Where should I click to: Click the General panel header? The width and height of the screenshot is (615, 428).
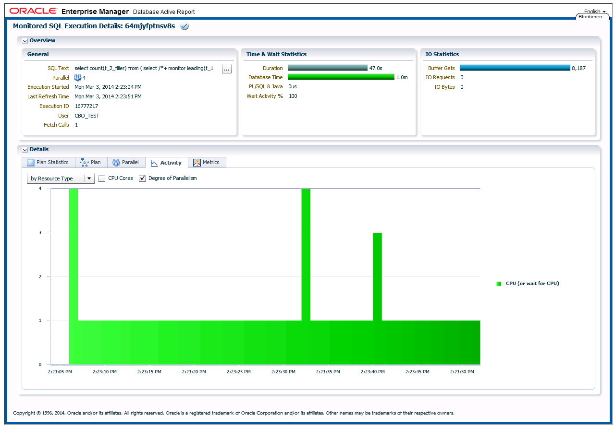click(38, 55)
